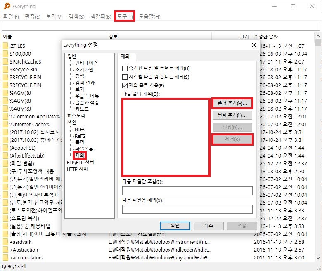Click the 다음 파일은 제외 input field
This screenshot has height=271, width=322.
[x=187, y=209]
